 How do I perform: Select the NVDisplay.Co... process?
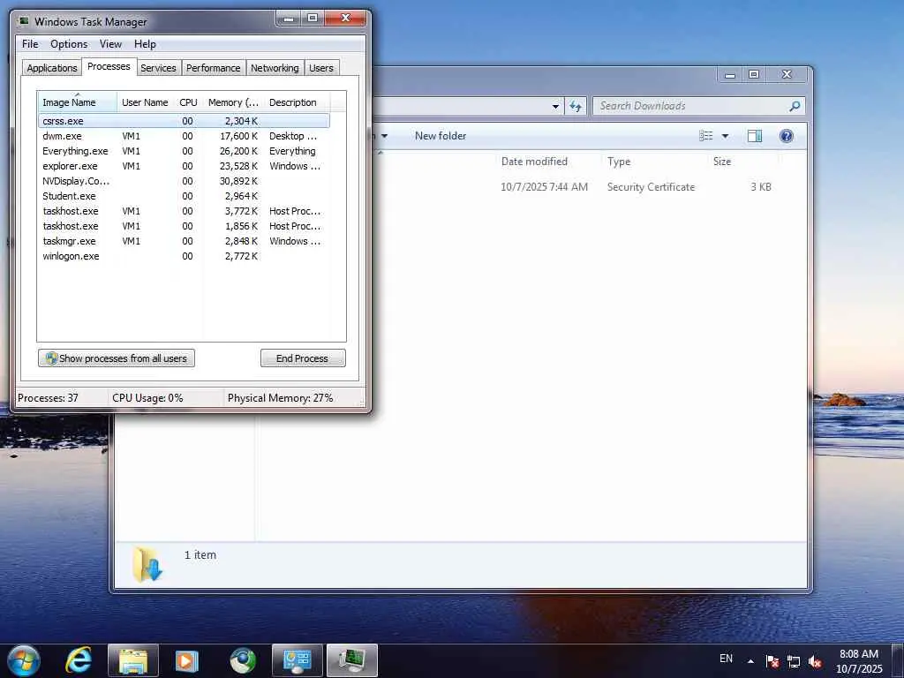[x=184, y=181]
